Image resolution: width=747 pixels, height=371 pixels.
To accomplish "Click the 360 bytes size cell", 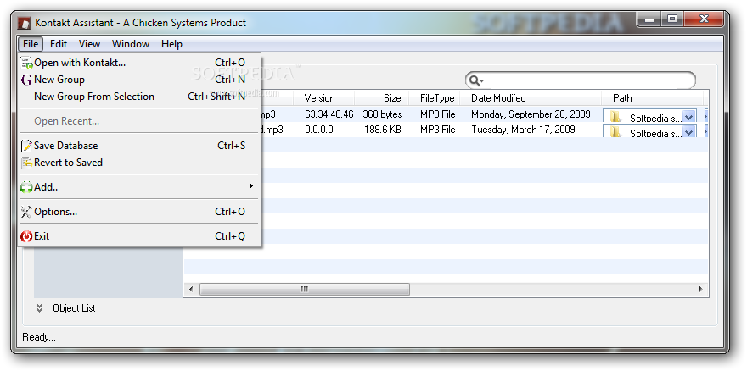I will 382,114.
